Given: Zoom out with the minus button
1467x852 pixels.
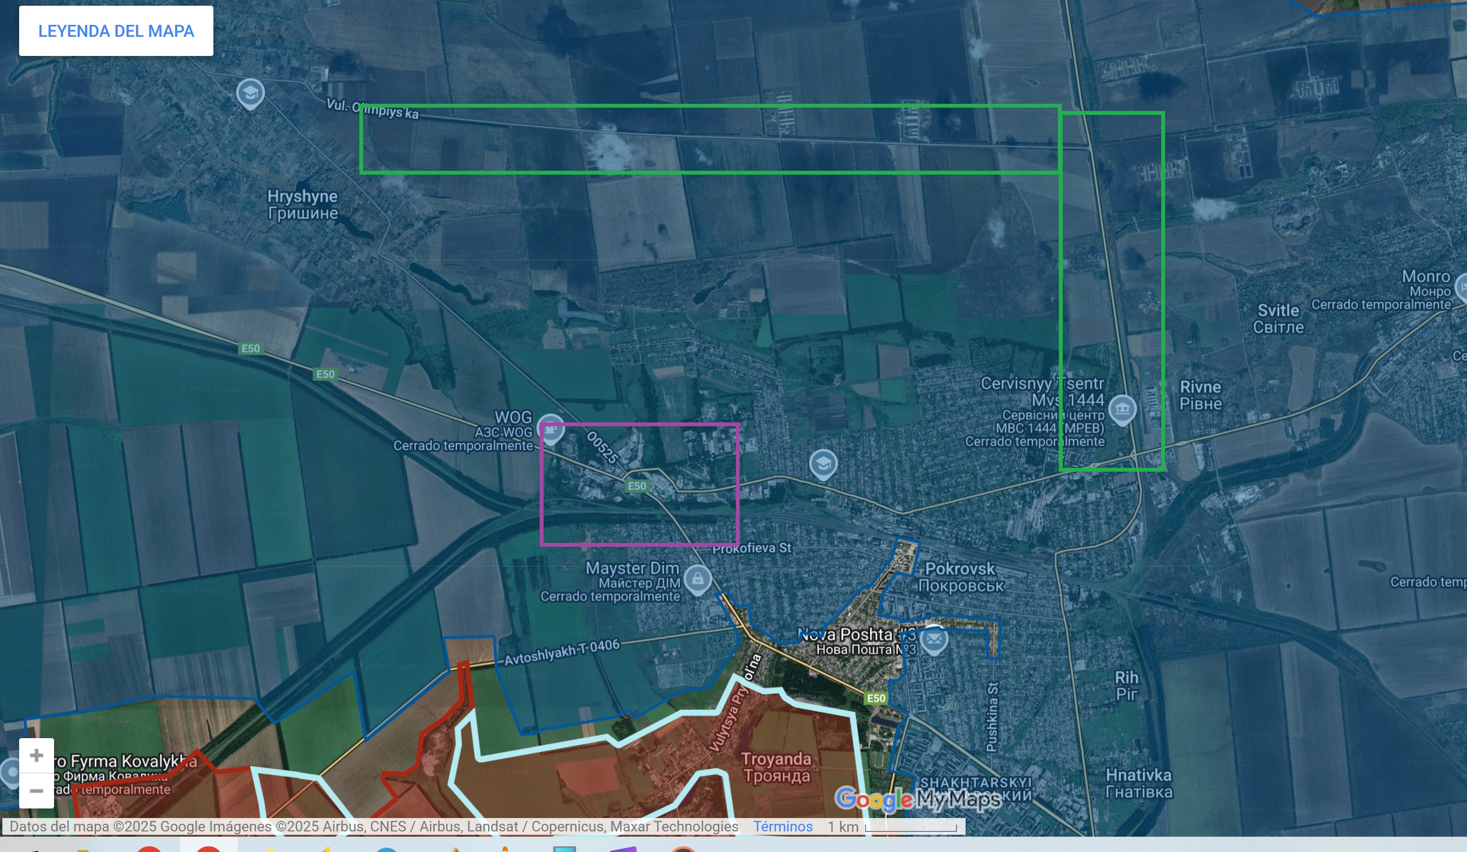Looking at the screenshot, I should point(37,791).
